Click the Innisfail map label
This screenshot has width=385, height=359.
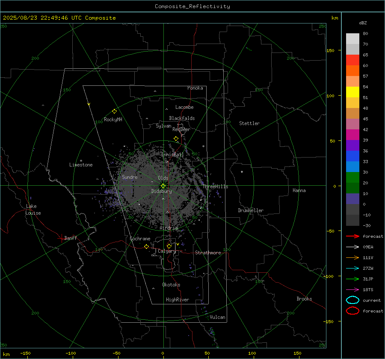pos(172,155)
